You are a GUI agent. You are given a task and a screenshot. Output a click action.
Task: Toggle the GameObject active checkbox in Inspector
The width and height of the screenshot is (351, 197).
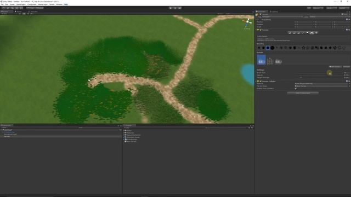[261, 14]
